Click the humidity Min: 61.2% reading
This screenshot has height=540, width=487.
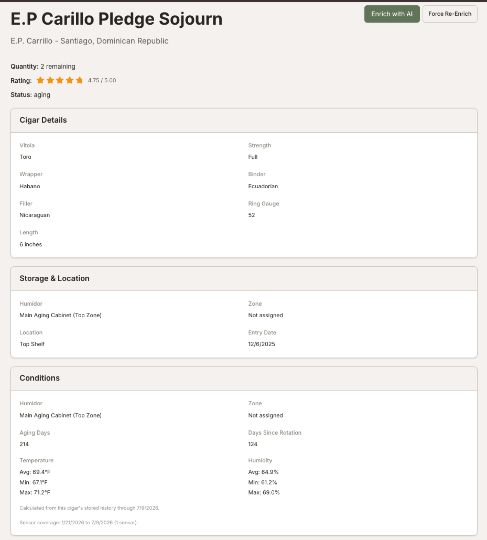[x=263, y=483]
